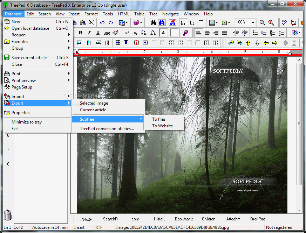Image resolution: width=306 pixels, height=233 pixels.
Task: Click the black binoculars search icon
Action: pyautogui.click(x=153, y=23)
